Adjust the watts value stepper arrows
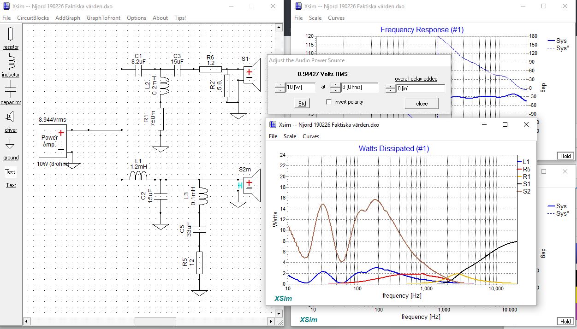 point(279,88)
